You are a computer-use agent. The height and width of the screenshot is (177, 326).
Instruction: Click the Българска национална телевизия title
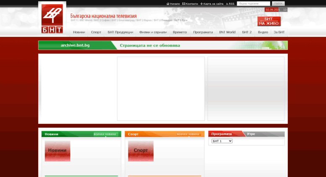tap(103, 16)
